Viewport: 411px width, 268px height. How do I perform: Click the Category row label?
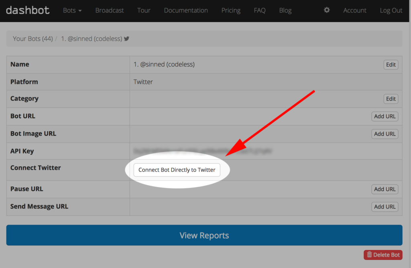[x=24, y=99]
